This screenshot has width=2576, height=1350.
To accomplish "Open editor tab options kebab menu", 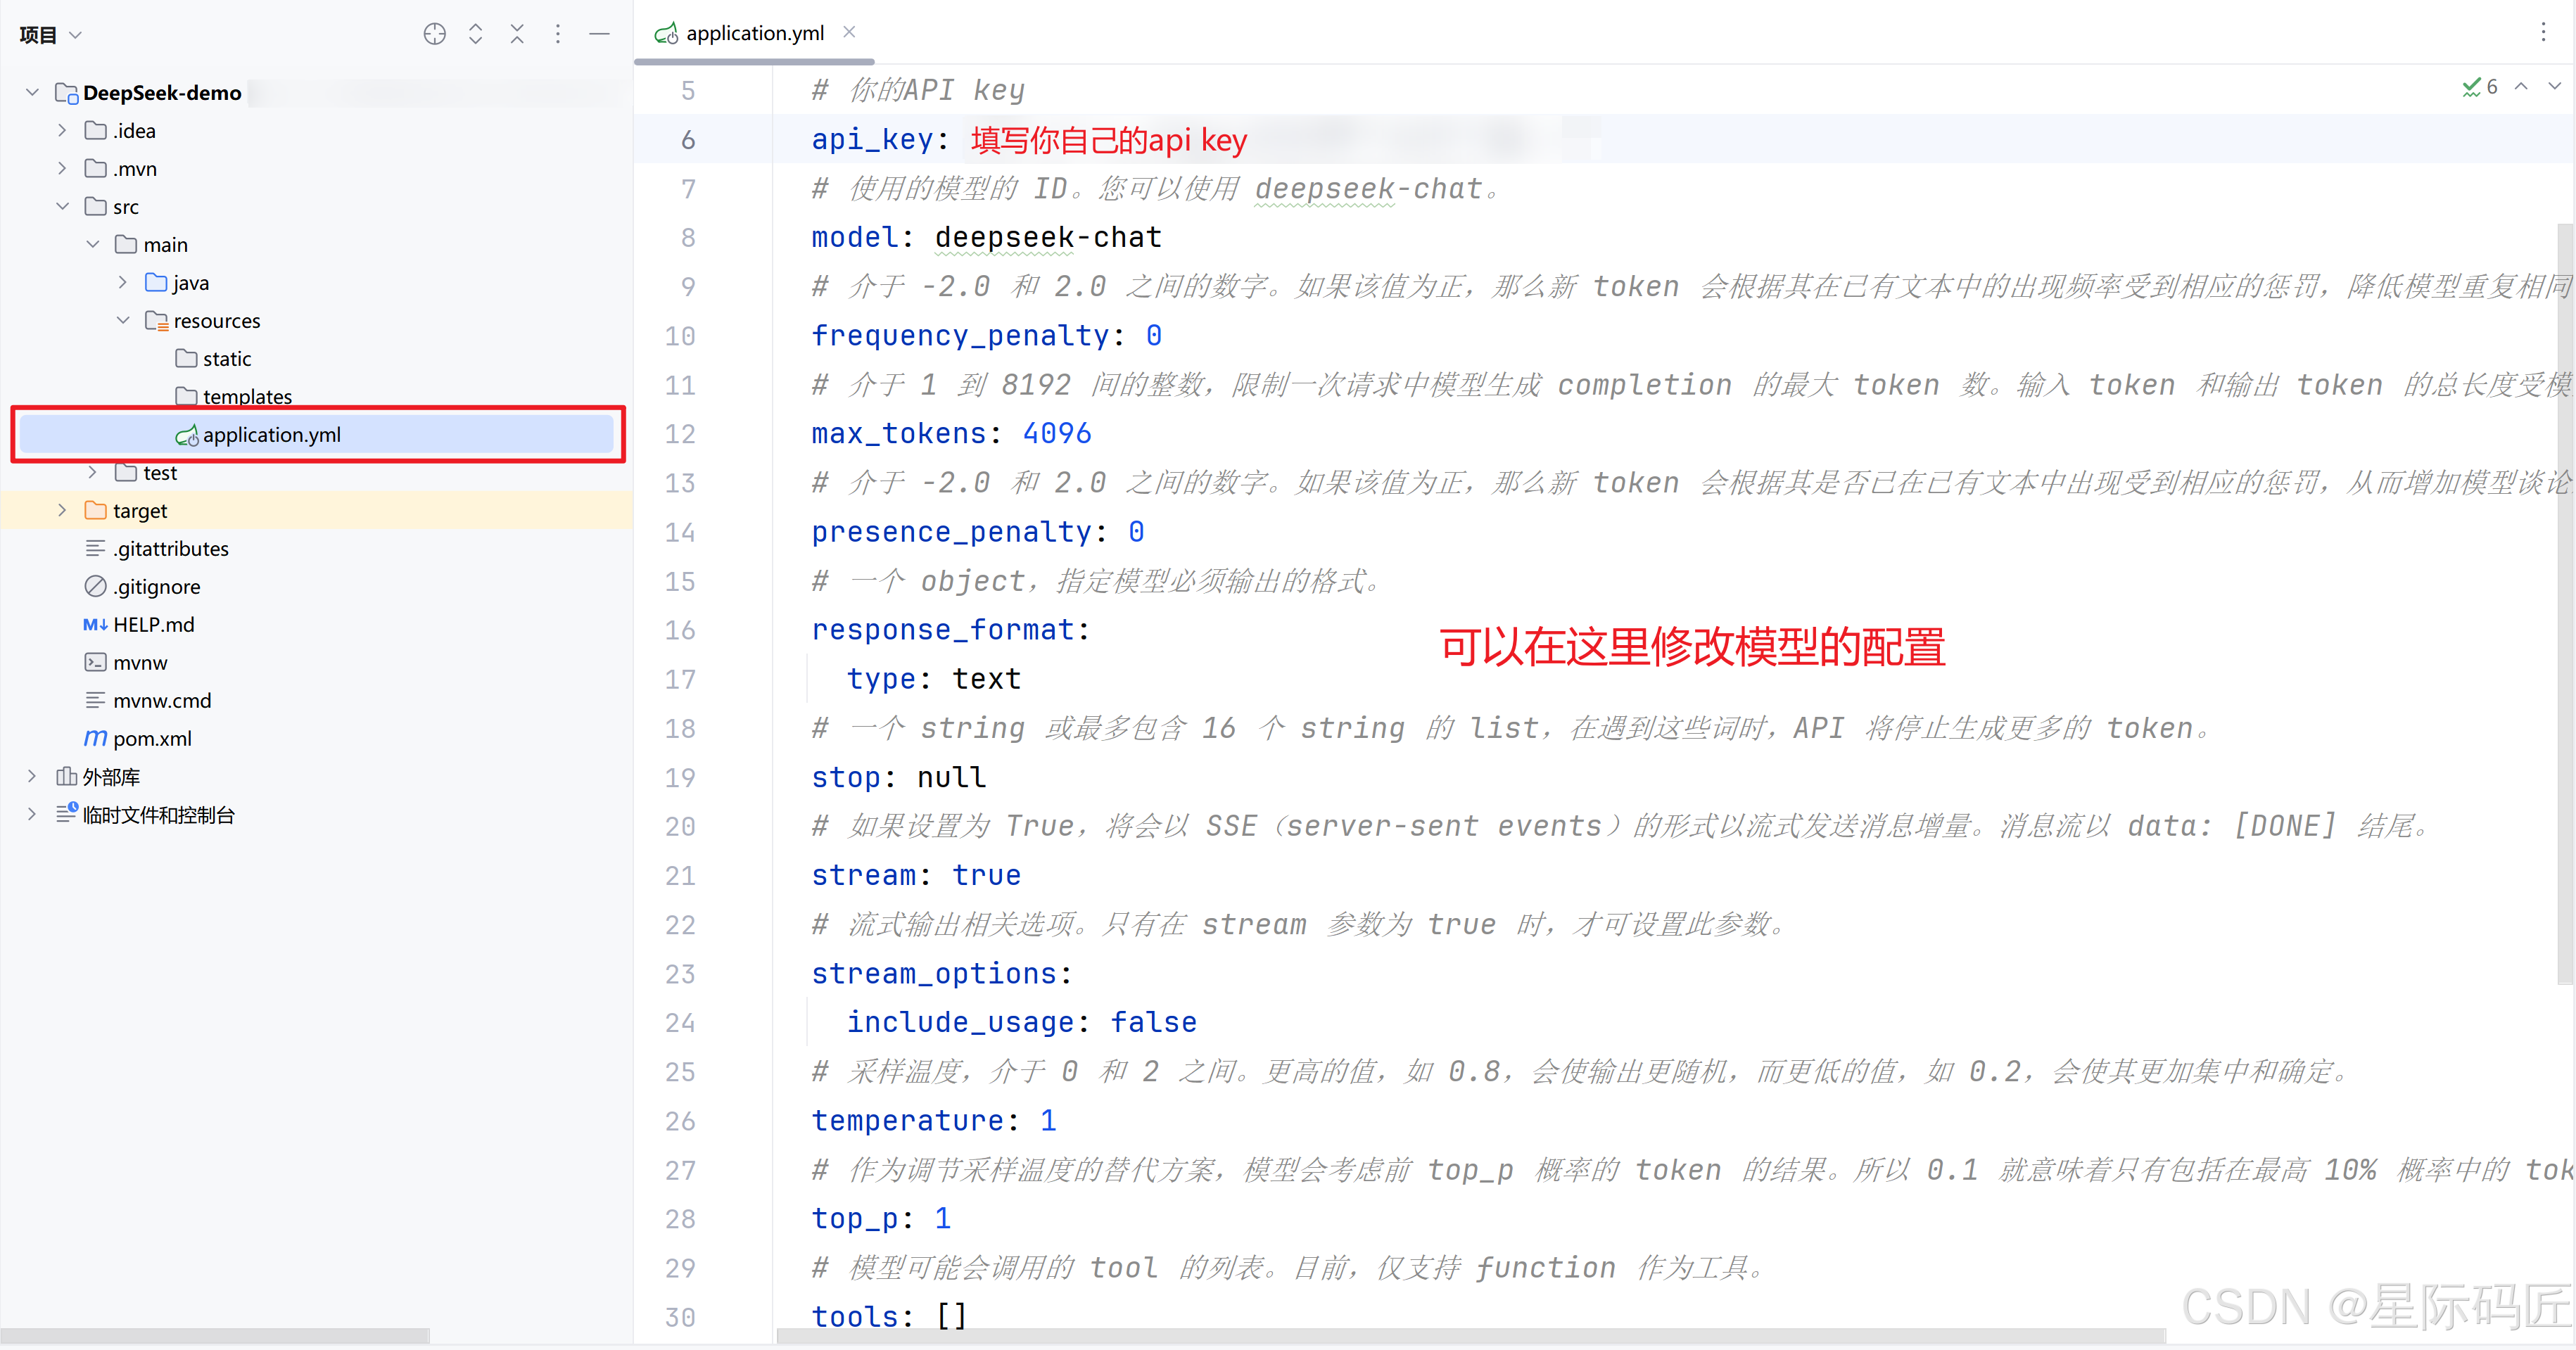I will click(2543, 32).
